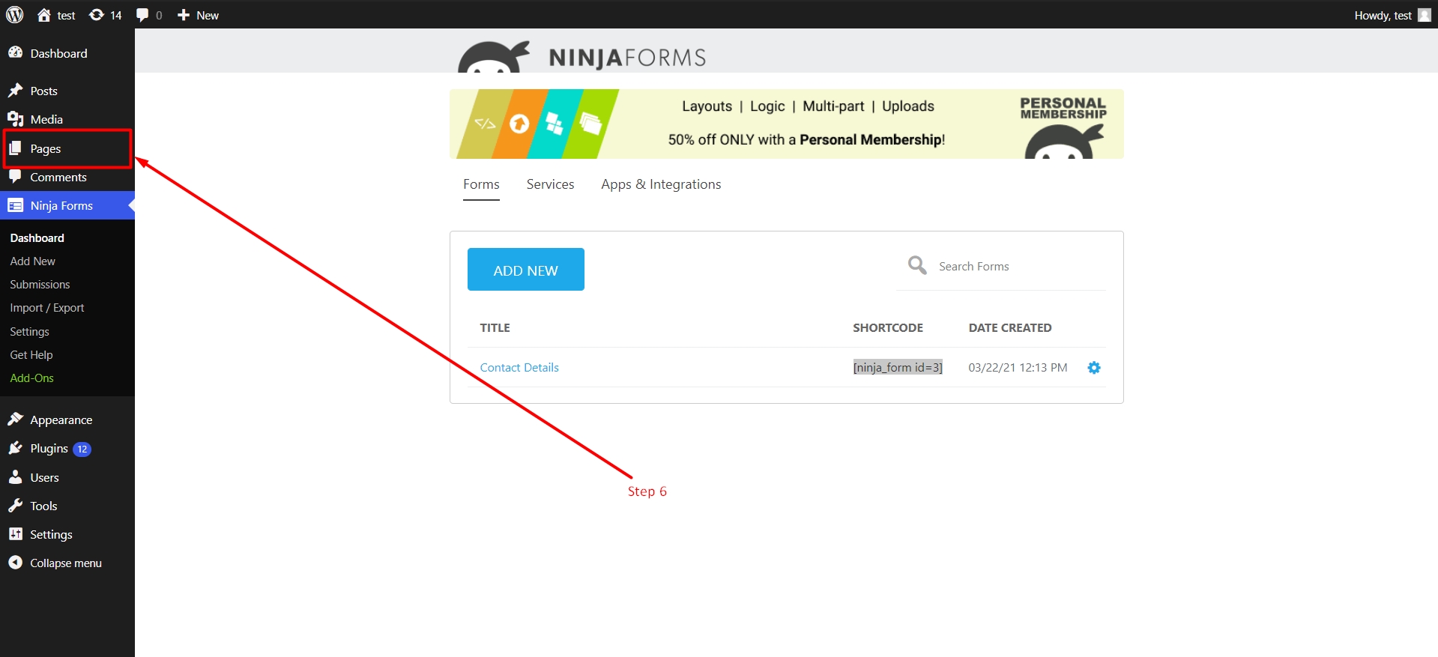Click the updates icon showing 14
Image resolution: width=1438 pixels, height=657 pixels.
coord(97,15)
